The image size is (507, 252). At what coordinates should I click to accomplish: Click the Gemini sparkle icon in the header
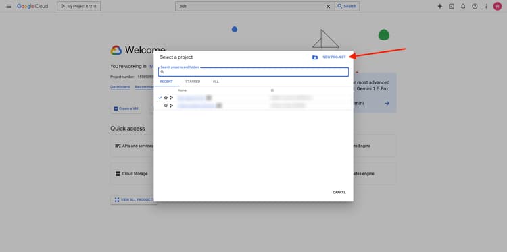pos(440,7)
